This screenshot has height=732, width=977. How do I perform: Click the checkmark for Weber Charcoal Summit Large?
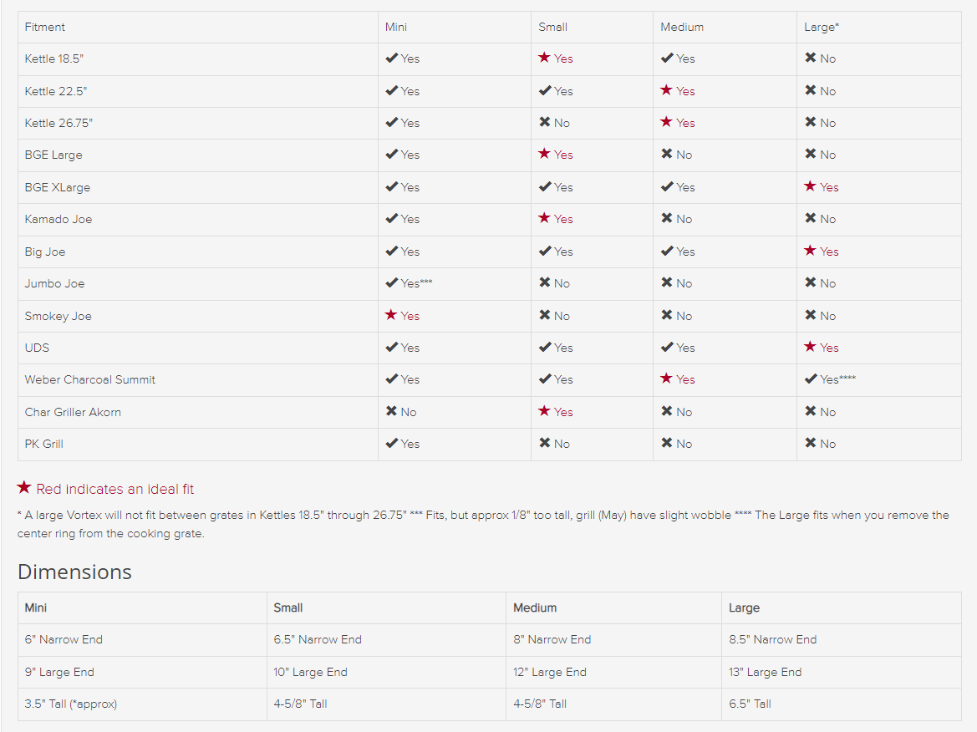coord(810,379)
